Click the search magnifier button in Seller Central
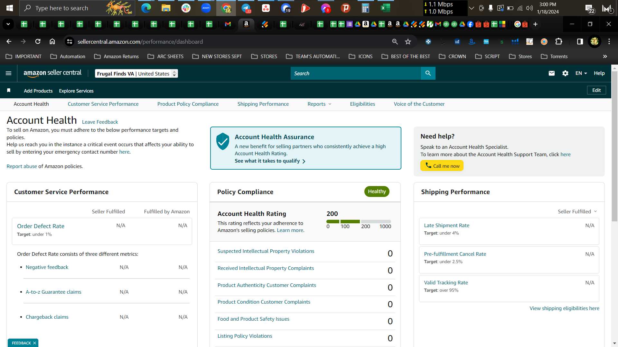 tap(428, 73)
